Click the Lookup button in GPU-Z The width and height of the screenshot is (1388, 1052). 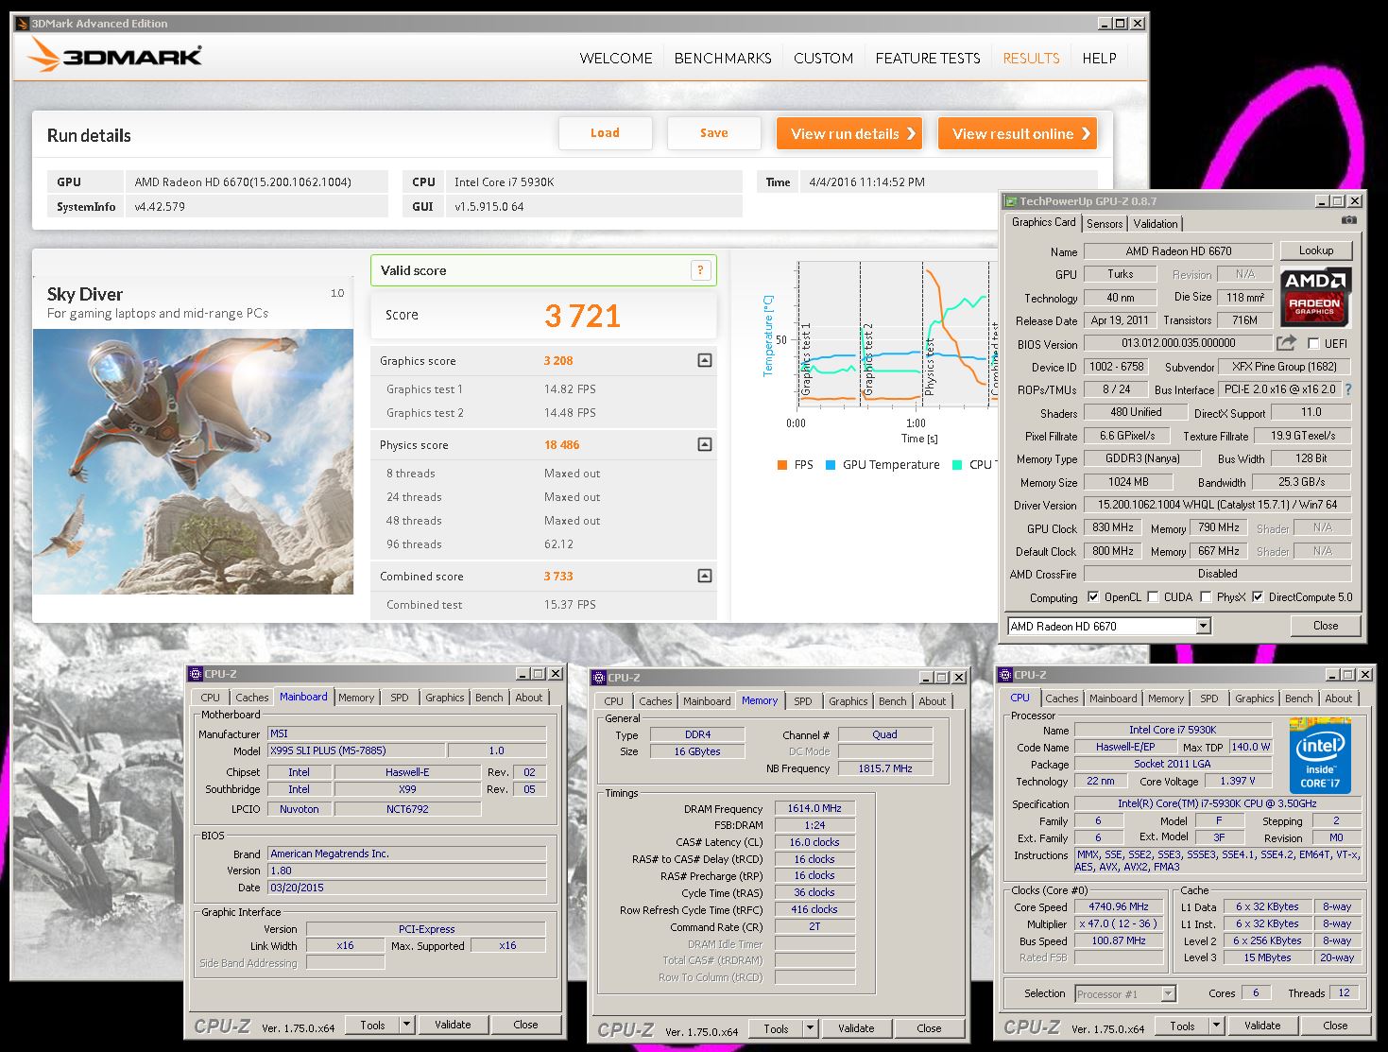(1316, 250)
